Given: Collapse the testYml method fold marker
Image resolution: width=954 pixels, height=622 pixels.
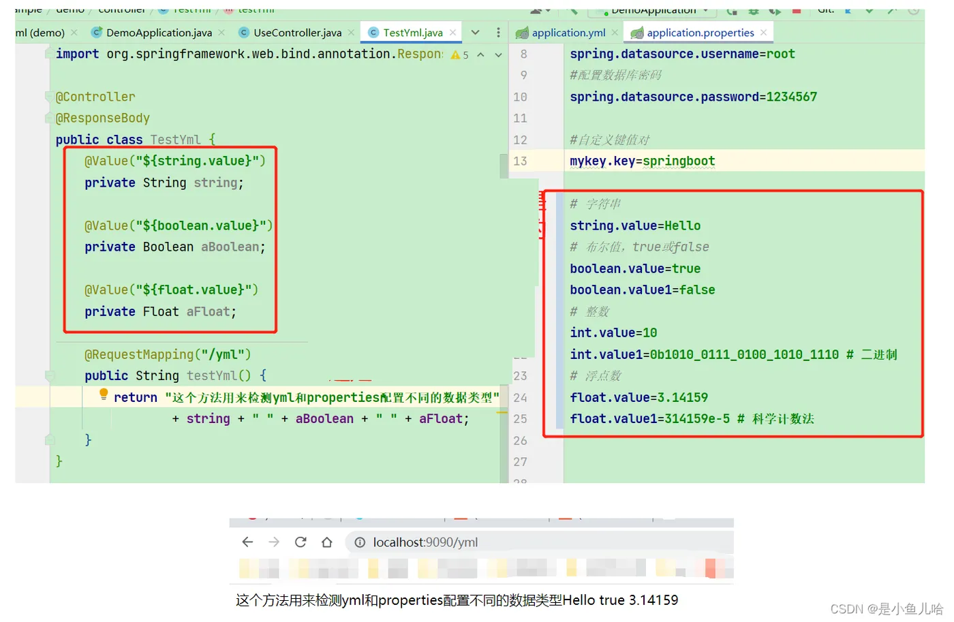Looking at the screenshot, I should pos(50,375).
